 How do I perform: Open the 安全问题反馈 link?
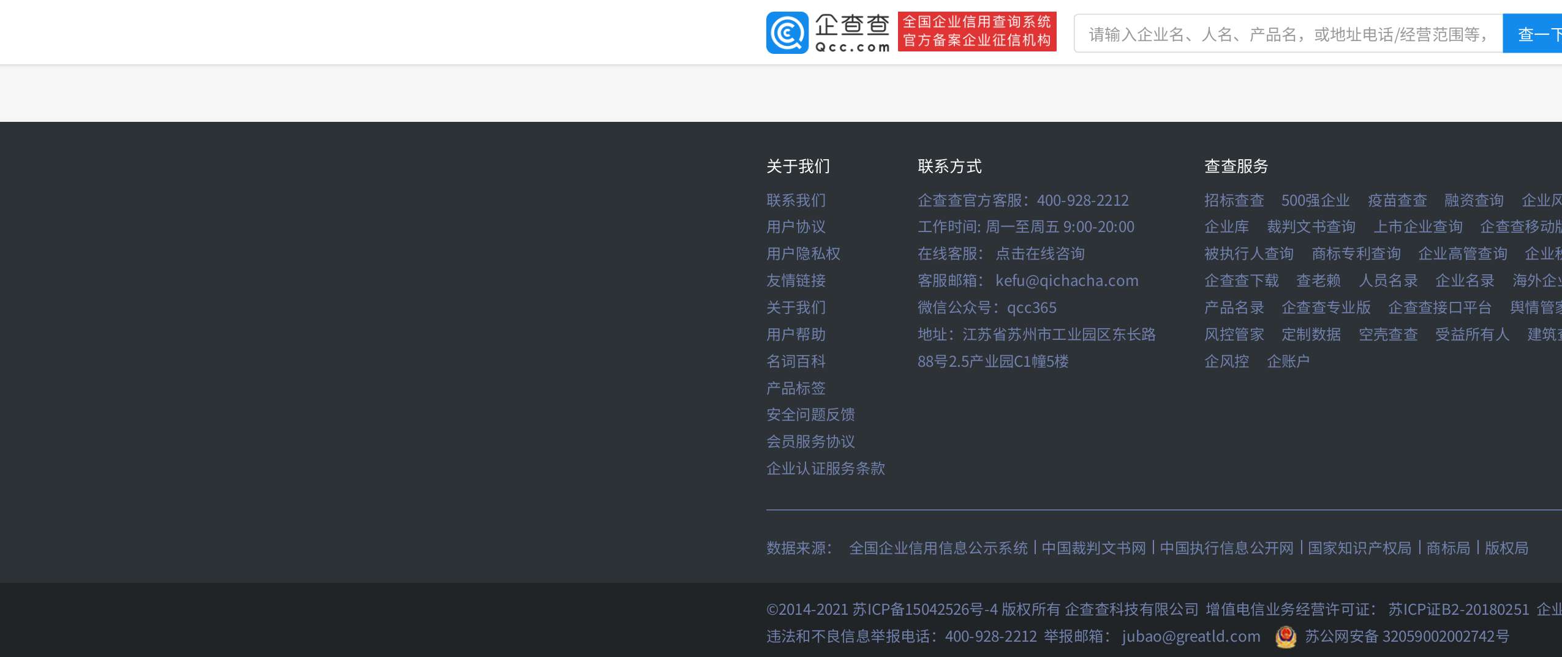(810, 415)
